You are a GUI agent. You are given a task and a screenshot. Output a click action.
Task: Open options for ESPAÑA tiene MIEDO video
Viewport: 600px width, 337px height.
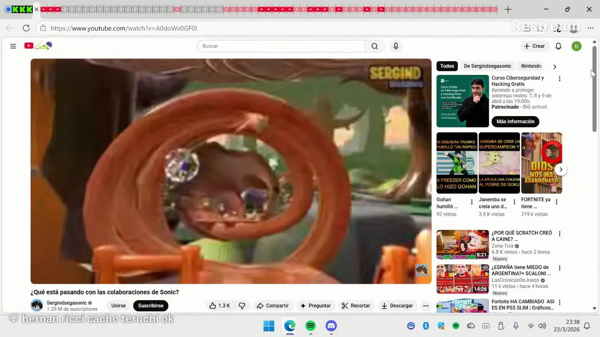pos(559,268)
